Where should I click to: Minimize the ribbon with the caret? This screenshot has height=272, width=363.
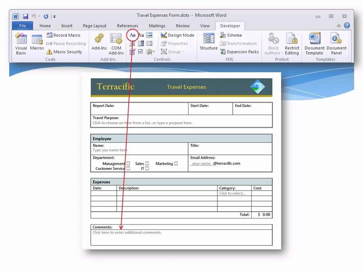(339, 25)
